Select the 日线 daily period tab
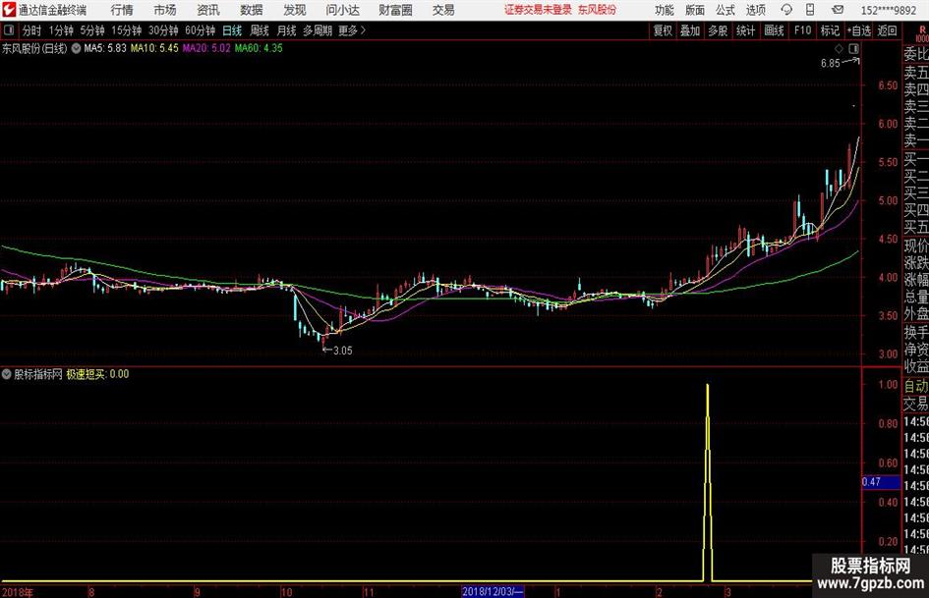The width and height of the screenshot is (929, 598). (232, 30)
